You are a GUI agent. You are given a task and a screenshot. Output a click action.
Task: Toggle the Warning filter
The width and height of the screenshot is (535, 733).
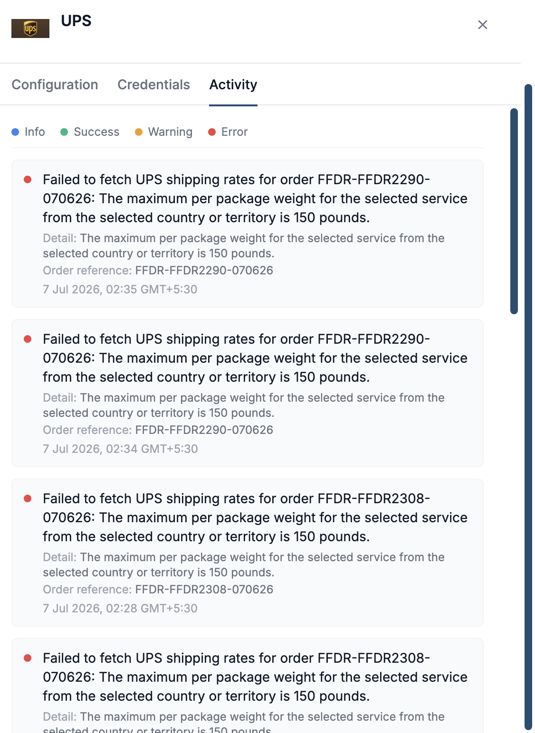click(x=164, y=132)
